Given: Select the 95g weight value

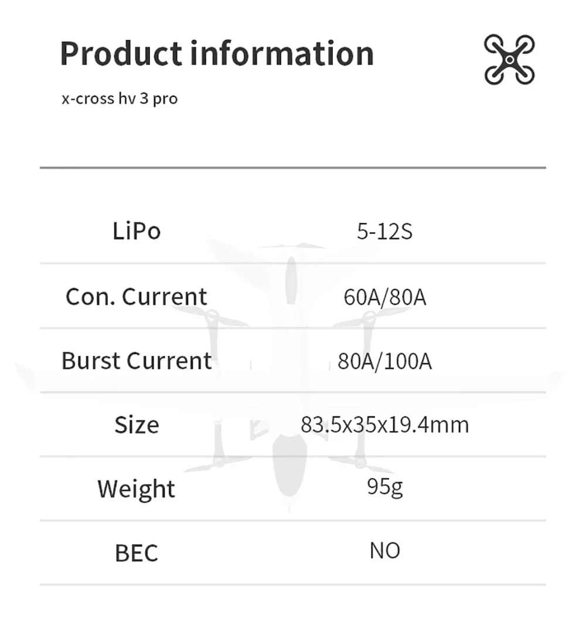Looking at the screenshot, I should pyautogui.click(x=384, y=487).
